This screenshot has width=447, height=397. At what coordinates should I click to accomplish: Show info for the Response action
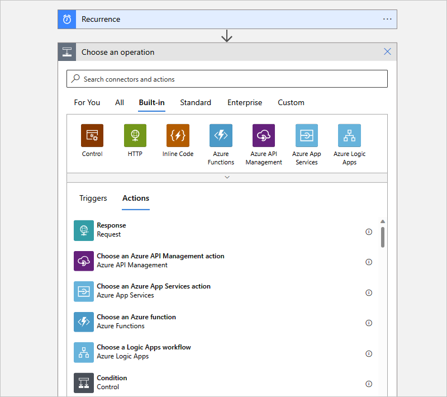point(369,232)
